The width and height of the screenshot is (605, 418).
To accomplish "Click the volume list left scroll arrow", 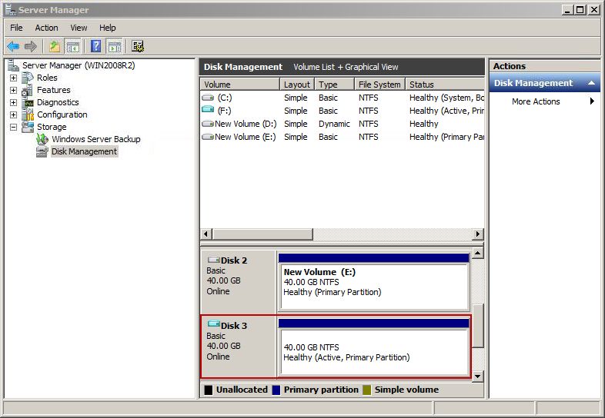I will pos(206,234).
